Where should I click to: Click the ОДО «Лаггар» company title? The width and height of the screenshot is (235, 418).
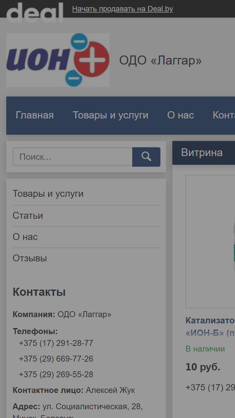coord(160,60)
